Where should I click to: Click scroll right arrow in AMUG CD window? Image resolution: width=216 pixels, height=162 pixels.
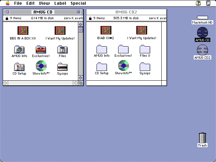(76, 83)
